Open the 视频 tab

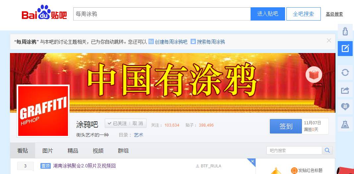98,151
